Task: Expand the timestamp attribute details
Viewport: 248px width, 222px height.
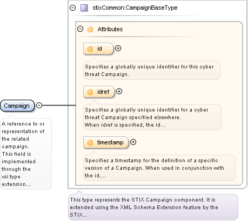Action: pyautogui.click(x=133, y=142)
